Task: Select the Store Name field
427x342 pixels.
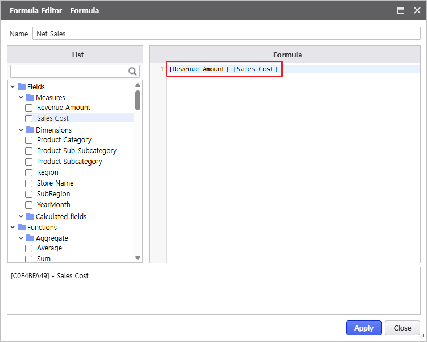Action: click(x=55, y=183)
